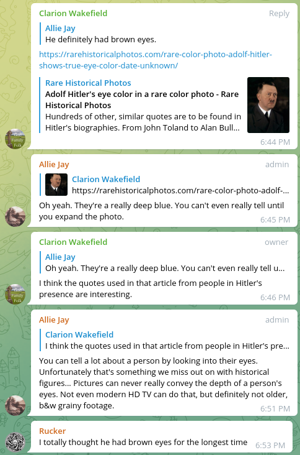Open Allie Jay's avatar beside the 6:51 PM message
Viewport: 300px width, 455px height.
point(15,405)
